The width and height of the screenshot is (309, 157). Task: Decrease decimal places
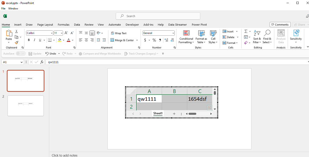[x=172, y=40]
